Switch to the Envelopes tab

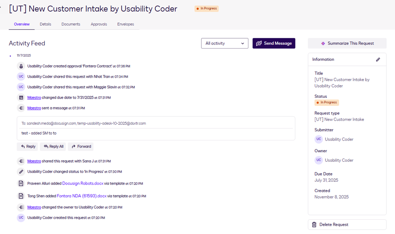click(125, 24)
